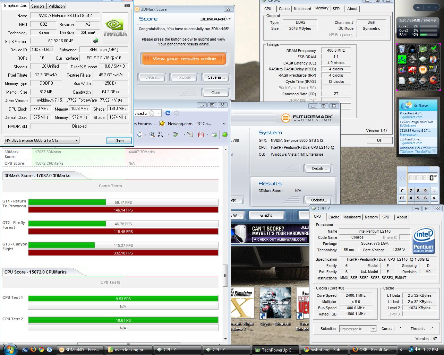Open the About tab in the lower CPU-Z window
Viewport: 444px width, 355px height.
[x=402, y=217]
